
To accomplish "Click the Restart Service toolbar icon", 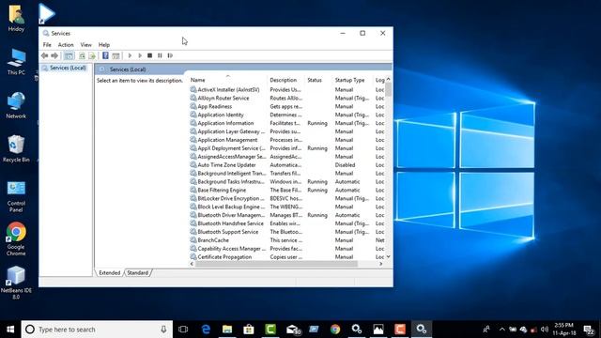I will pyautogui.click(x=170, y=55).
